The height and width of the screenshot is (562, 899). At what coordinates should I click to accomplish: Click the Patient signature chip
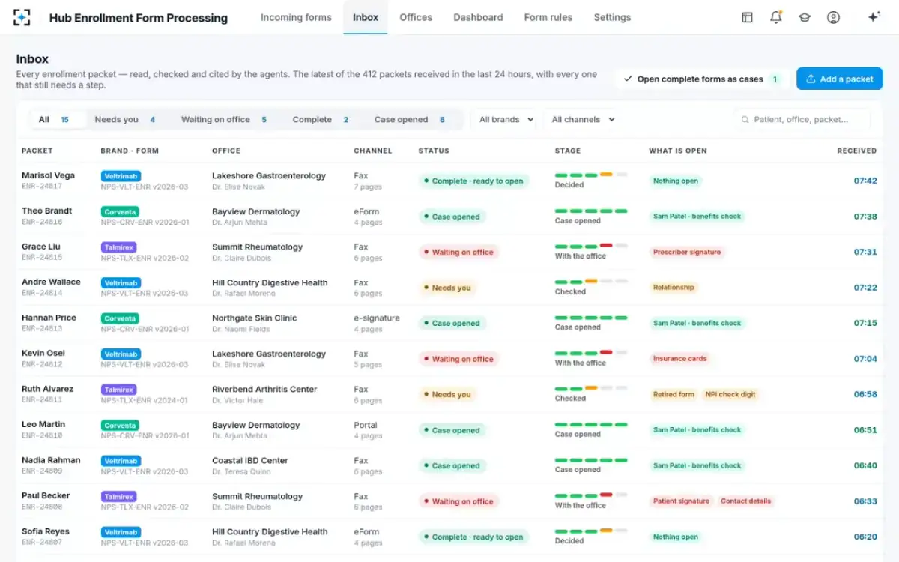click(682, 501)
